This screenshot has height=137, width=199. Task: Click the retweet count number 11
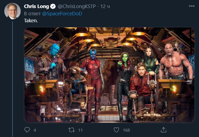pos(80,130)
